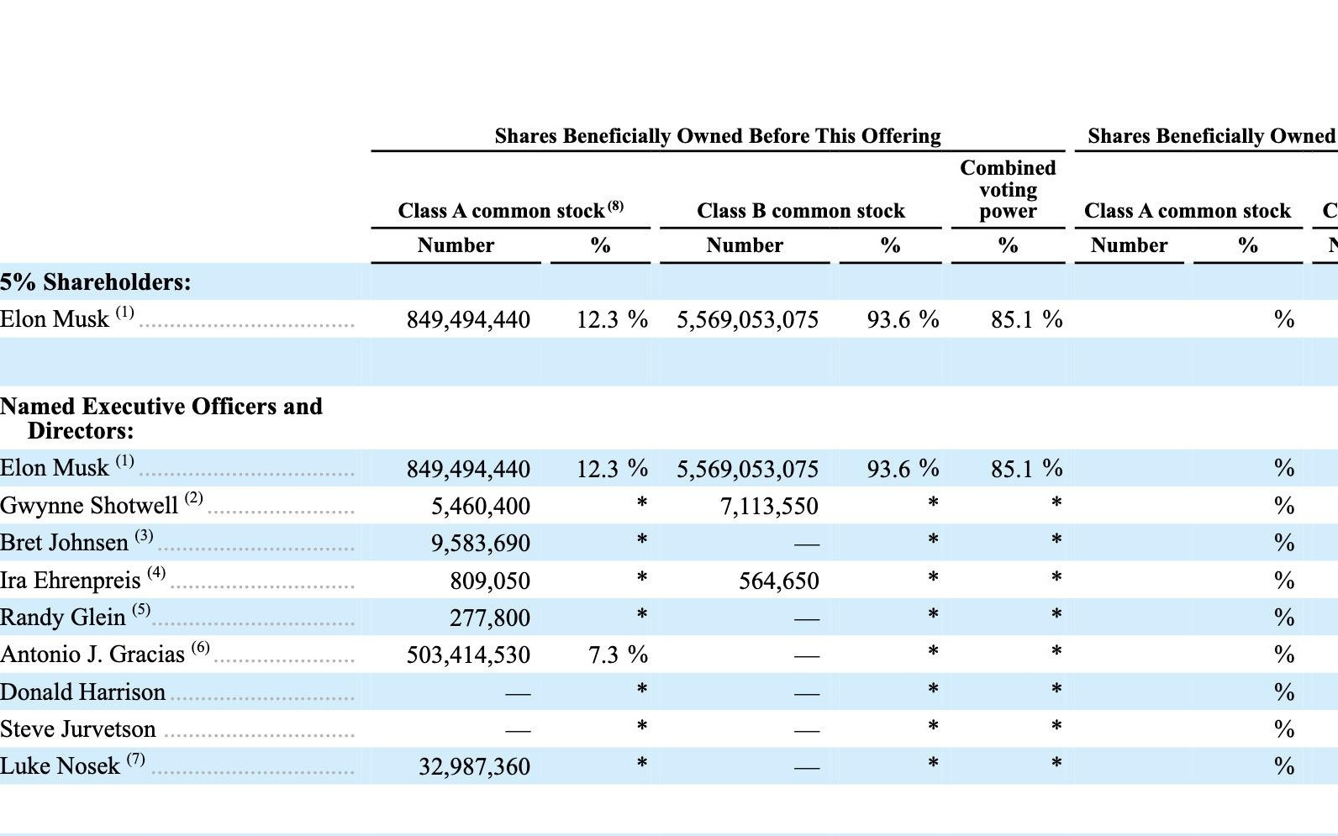Click "85.1 %" in the 5% Shareholders section
Viewport: 1338px width, 836px height.
click(1027, 320)
